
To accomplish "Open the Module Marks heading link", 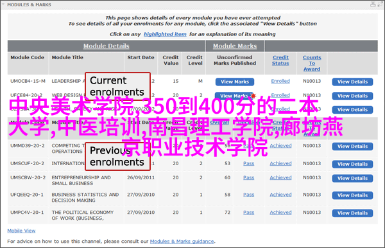I will 235,46.
